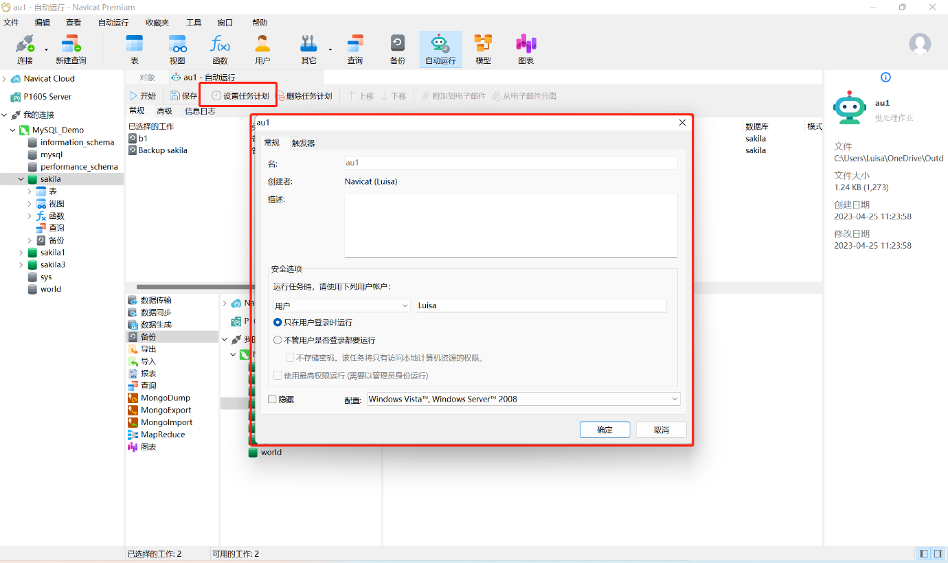This screenshot has height=563, width=948.
Task: Expand the Navicat Cloud tree node
Action: (x=4, y=79)
